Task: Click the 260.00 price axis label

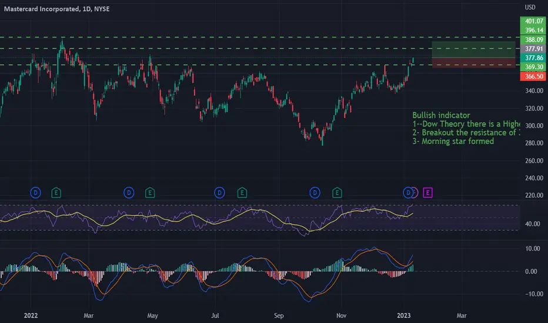Action: [534, 161]
